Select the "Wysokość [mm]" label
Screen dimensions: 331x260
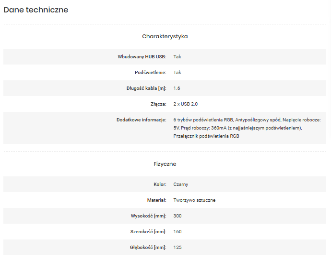(x=148, y=216)
